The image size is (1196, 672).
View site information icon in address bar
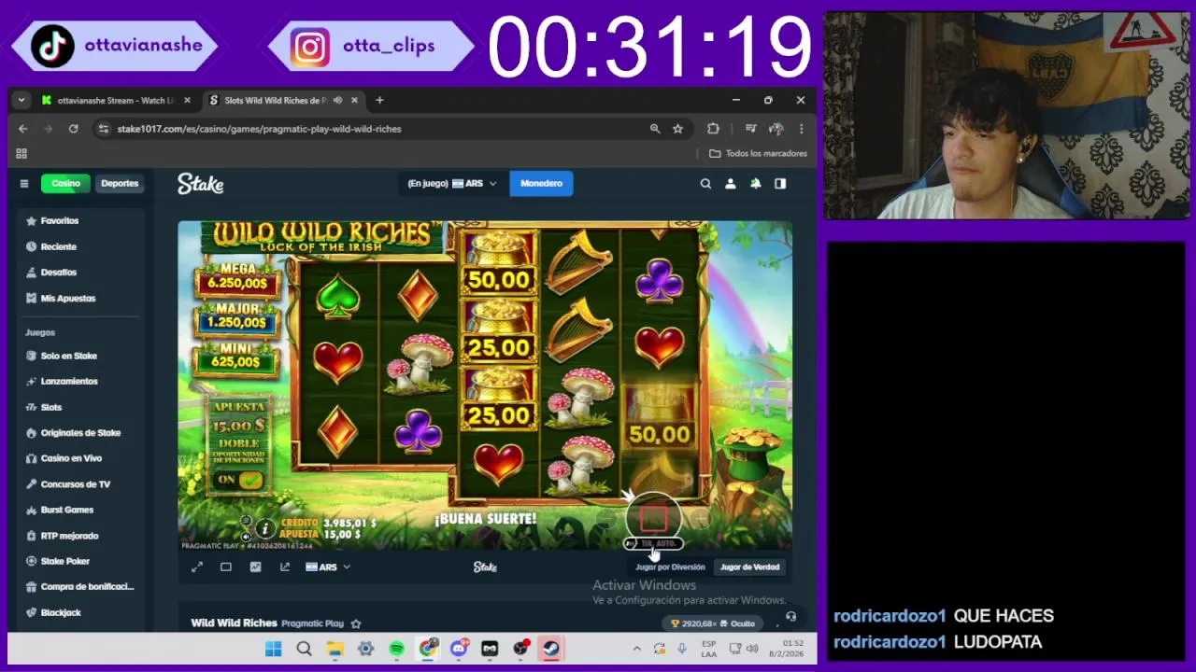click(x=103, y=129)
